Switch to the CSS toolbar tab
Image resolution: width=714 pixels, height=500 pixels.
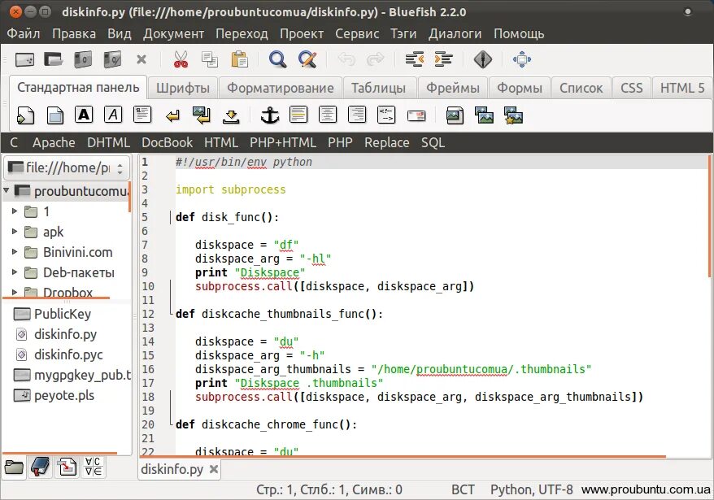pyautogui.click(x=632, y=88)
